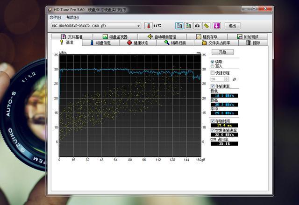
Task: Click the camera save screenshot icon
Action: pyautogui.click(x=197, y=26)
